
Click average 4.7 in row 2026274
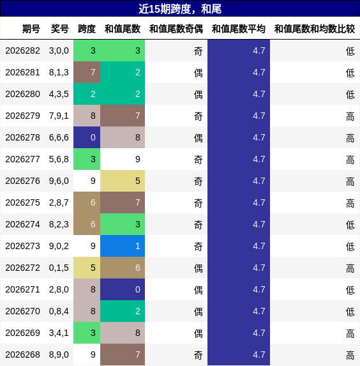(x=239, y=224)
